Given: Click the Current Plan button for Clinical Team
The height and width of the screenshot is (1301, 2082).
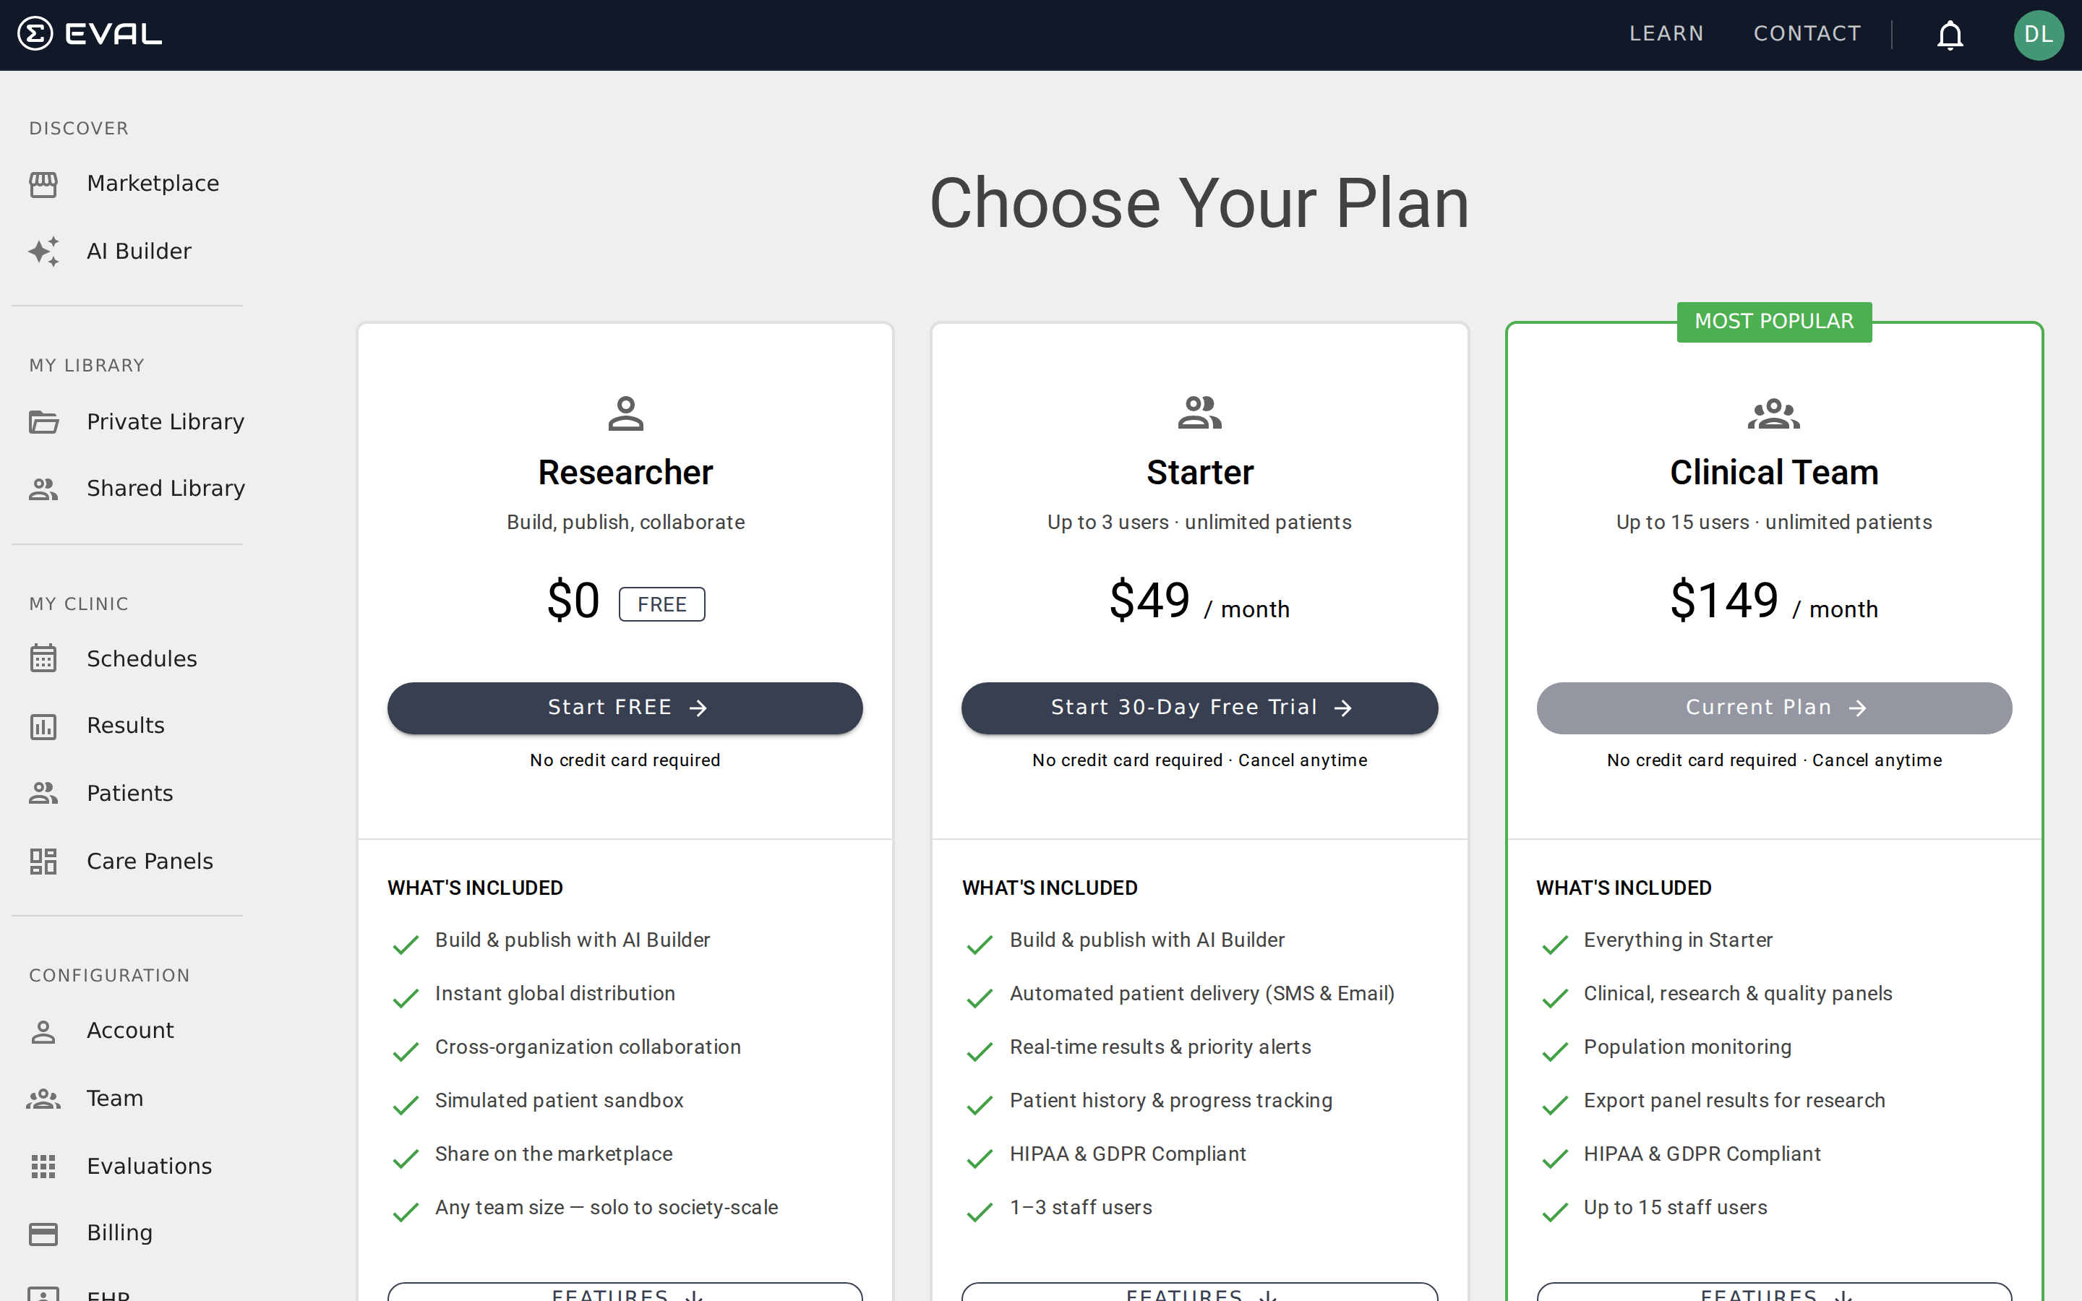Looking at the screenshot, I should [1773, 708].
